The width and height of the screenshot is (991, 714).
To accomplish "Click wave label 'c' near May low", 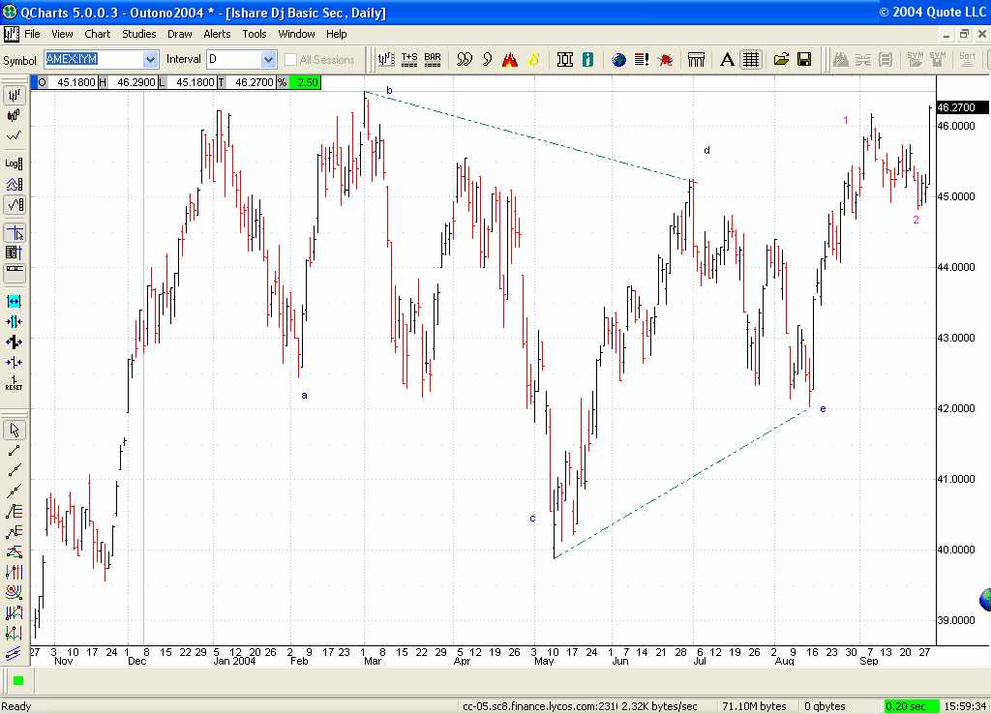I will pos(532,519).
